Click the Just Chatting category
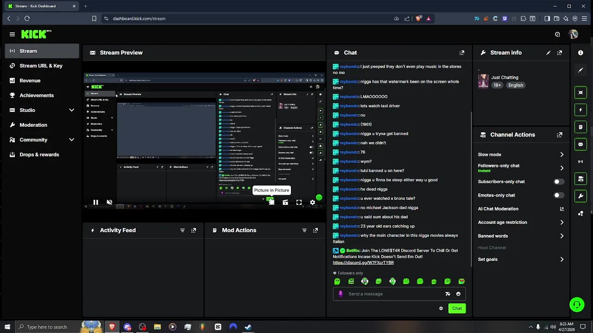Viewport: 593px width, 333px height. [x=505, y=78]
